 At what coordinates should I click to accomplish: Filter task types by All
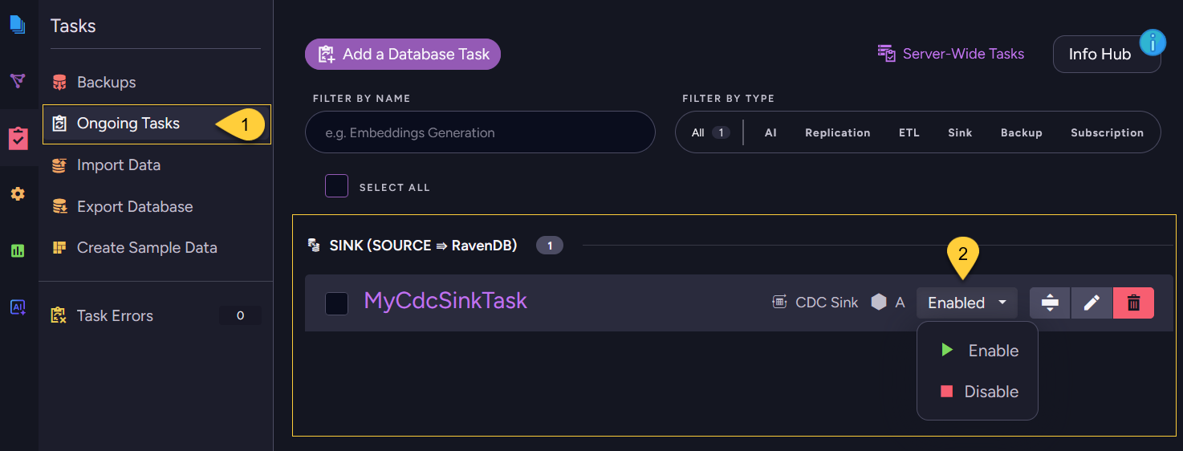710,132
